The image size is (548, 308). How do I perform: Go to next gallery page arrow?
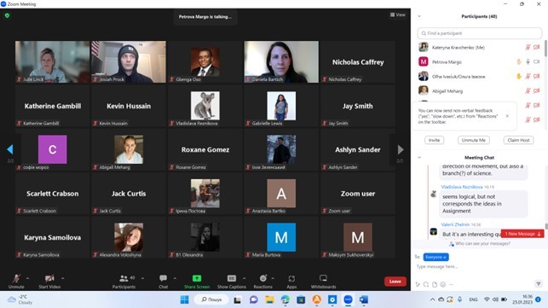coord(401,150)
